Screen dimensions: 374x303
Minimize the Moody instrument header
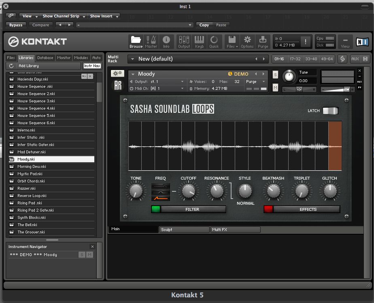click(360, 76)
